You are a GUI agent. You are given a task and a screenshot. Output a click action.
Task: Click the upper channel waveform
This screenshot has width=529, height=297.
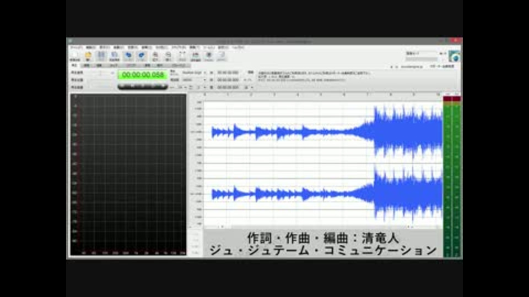coord(323,131)
